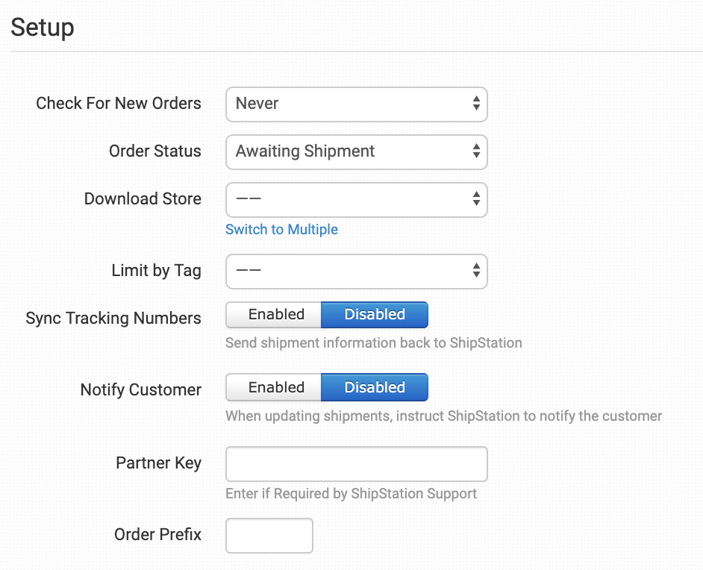703x570 pixels.
Task: Focus the Order Prefix text box
Action: (269, 536)
